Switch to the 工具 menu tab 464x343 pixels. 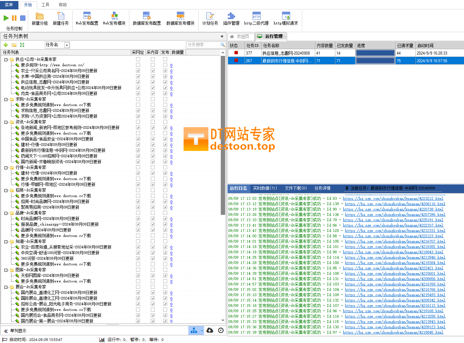tap(45, 5)
